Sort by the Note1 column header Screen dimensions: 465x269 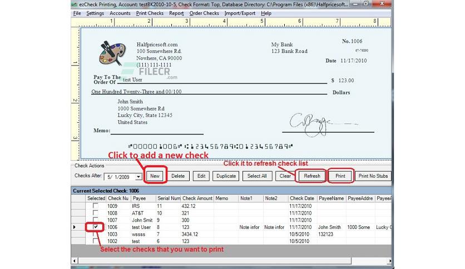(x=251, y=198)
